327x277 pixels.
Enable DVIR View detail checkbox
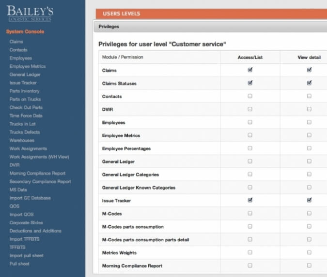(x=309, y=109)
